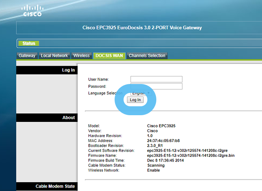The image size is (262, 191).
Task: Open the Status main tab
Action: (x=29, y=43)
